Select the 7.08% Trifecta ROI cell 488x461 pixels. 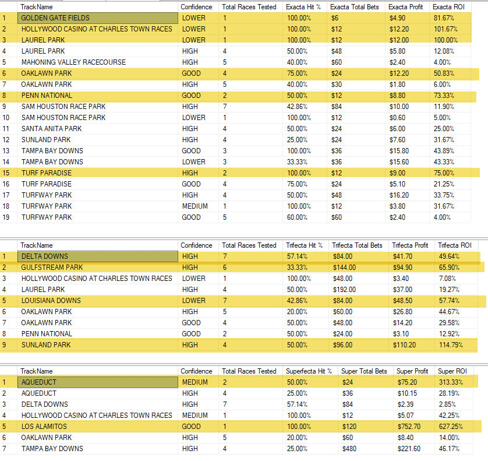click(x=456, y=279)
